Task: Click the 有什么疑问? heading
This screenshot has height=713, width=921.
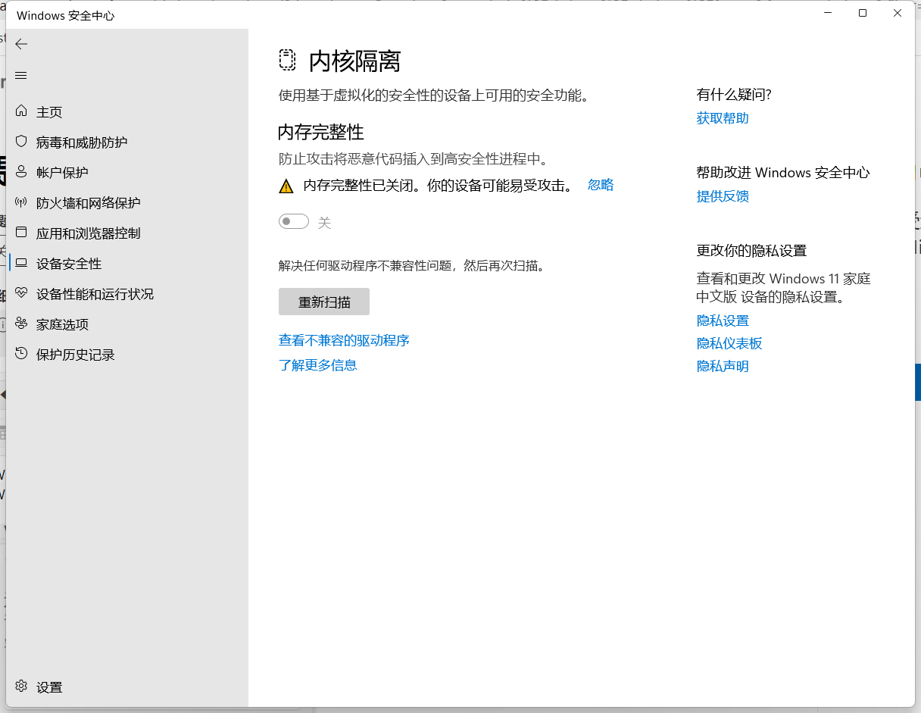Action: (x=734, y=95)
